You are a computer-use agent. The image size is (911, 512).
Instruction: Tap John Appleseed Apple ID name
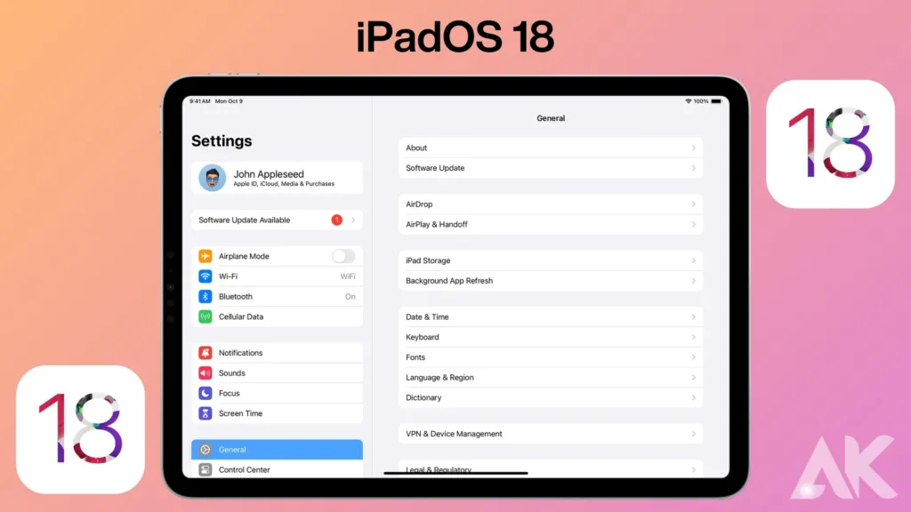coord(269,174)
